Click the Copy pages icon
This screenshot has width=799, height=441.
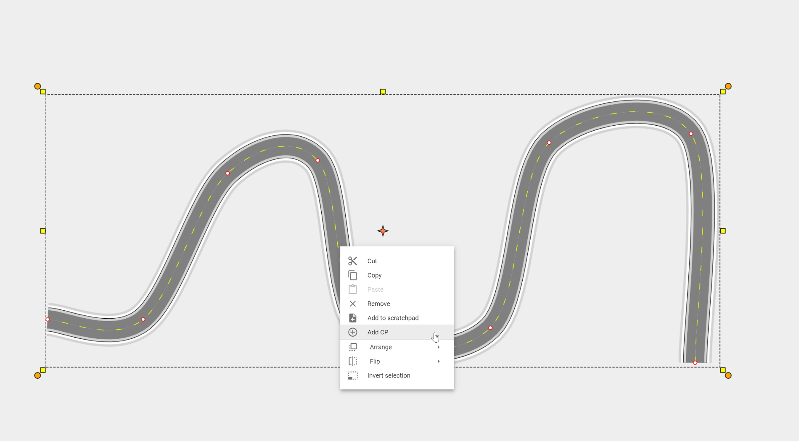(352, 275)
